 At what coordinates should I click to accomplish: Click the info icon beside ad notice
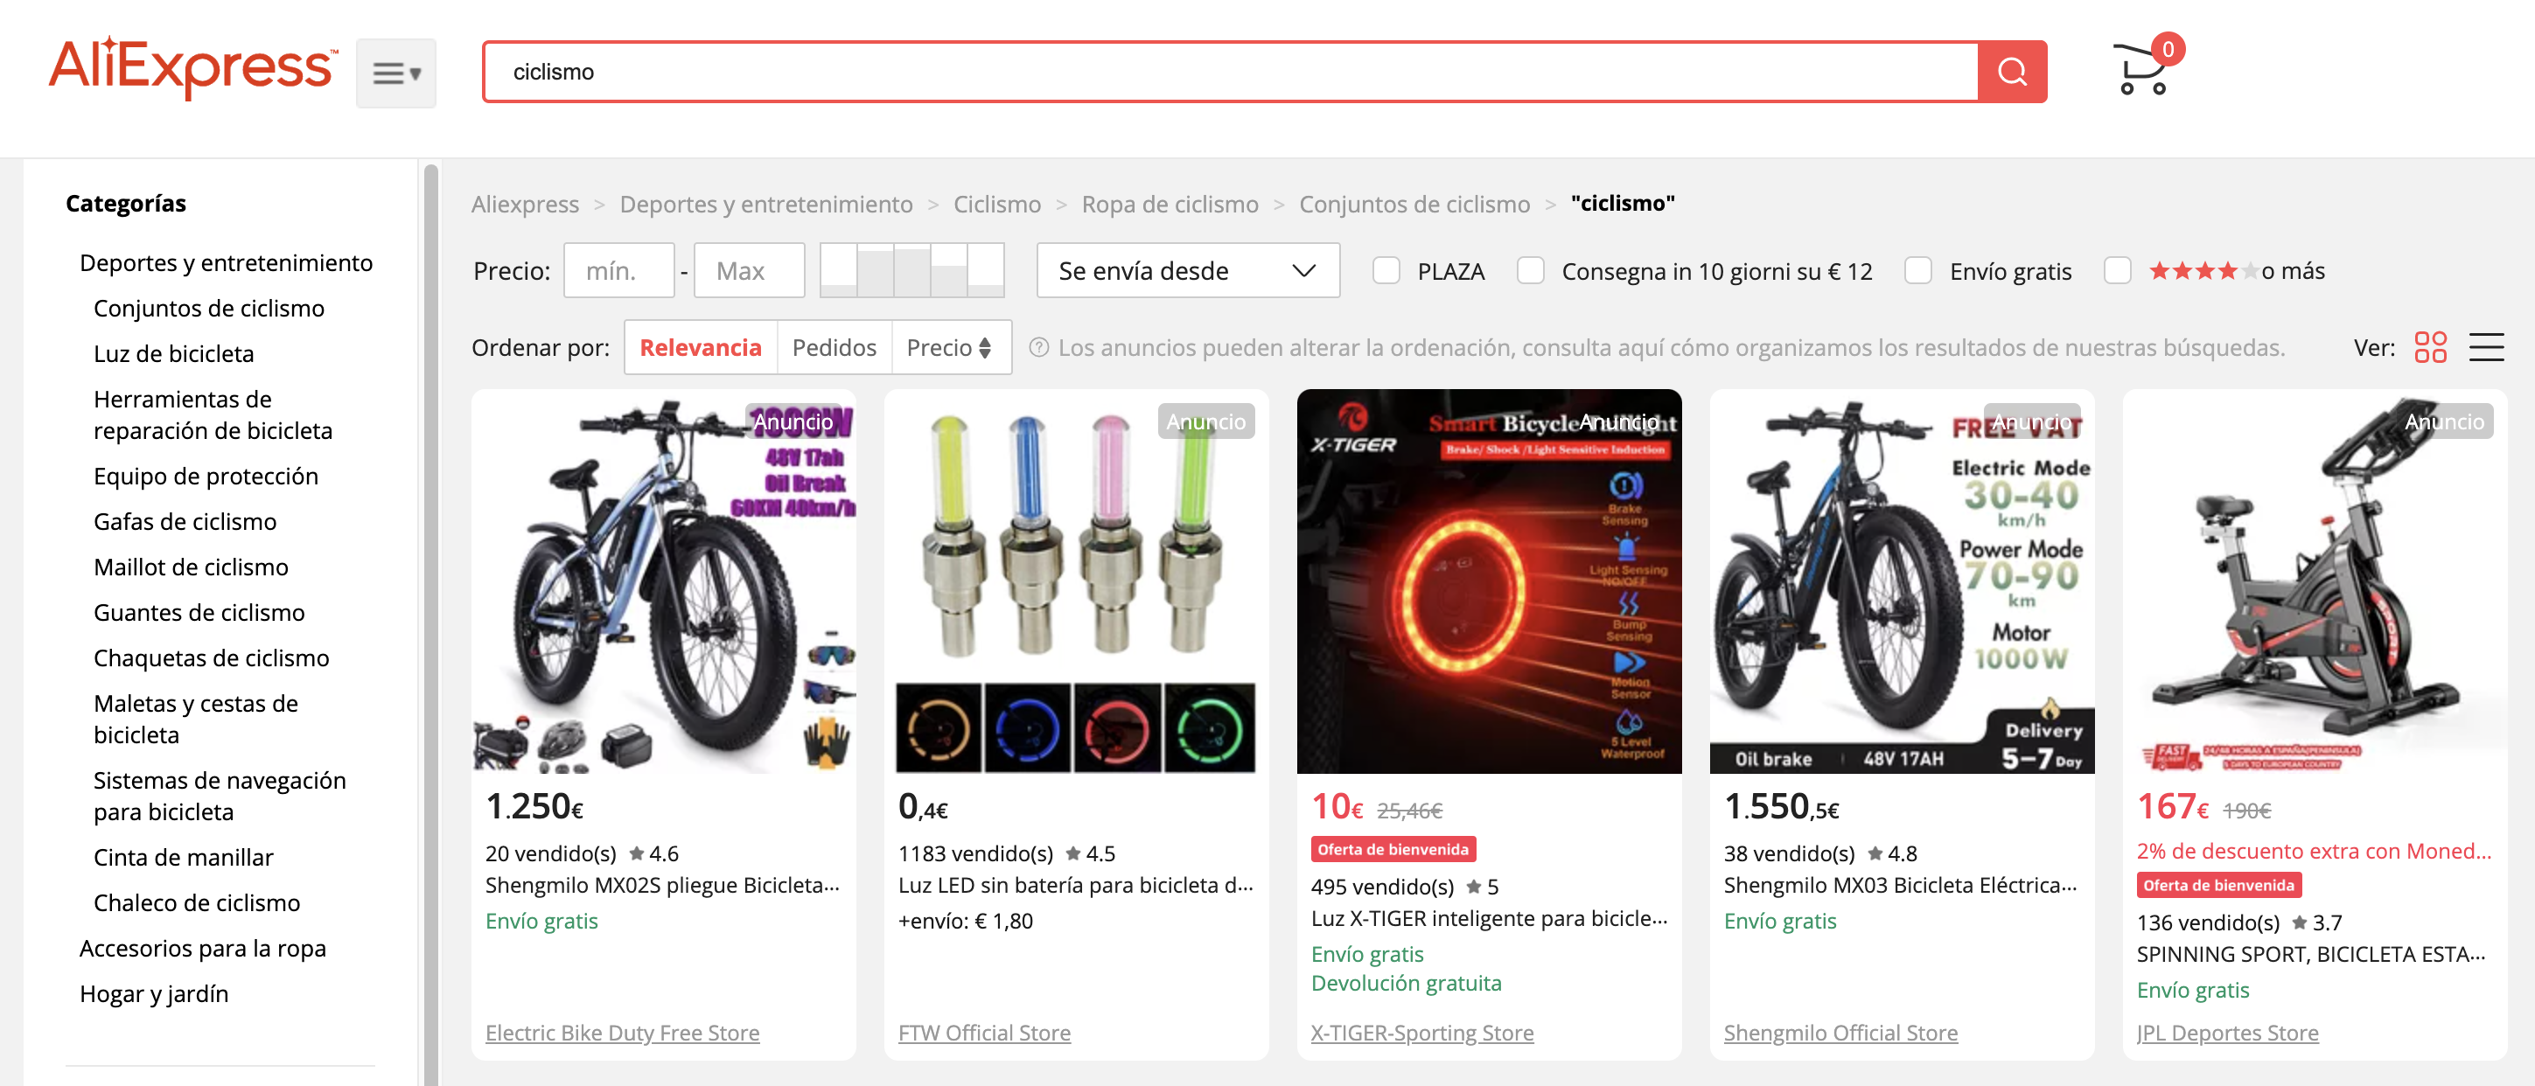click(1038, 347)
